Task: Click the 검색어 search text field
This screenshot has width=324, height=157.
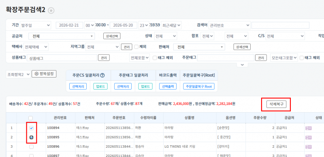Action: click(x=280, y=25)
